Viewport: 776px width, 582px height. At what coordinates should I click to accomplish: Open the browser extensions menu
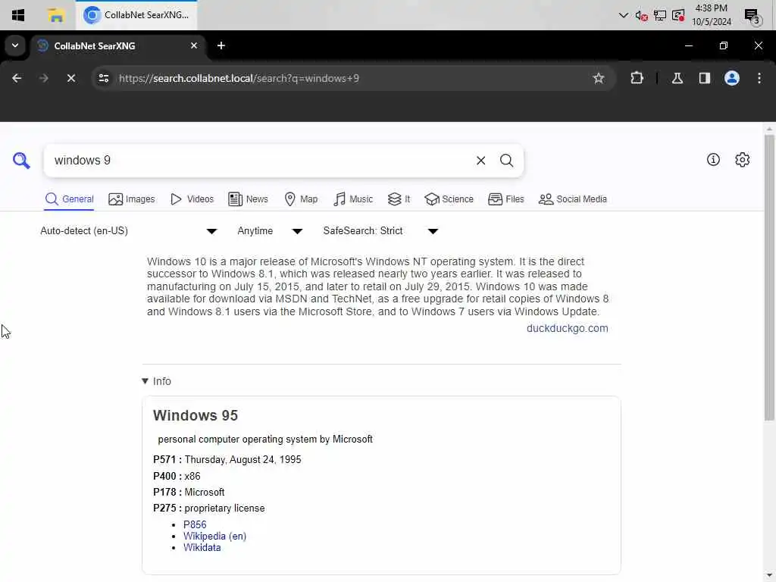[x=637, y=78]
